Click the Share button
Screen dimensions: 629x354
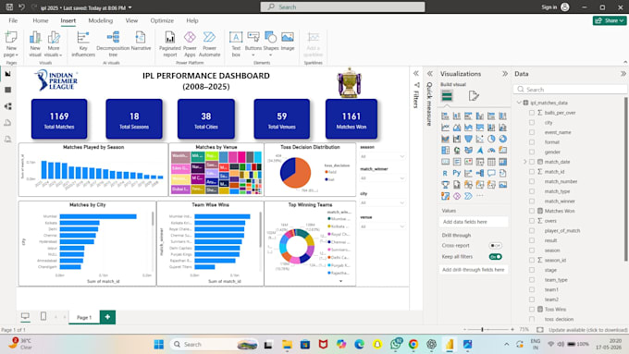610,20
